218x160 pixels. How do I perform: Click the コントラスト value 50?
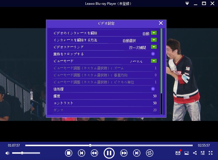point(155,103)
